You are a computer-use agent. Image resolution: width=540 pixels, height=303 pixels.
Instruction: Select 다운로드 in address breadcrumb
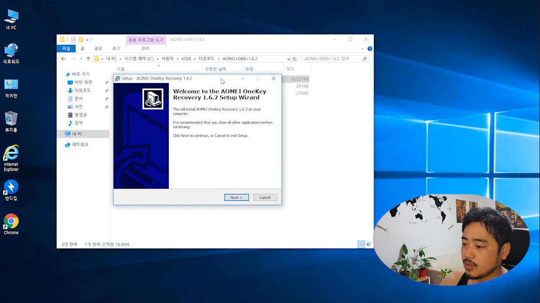[x=206, y=59]
